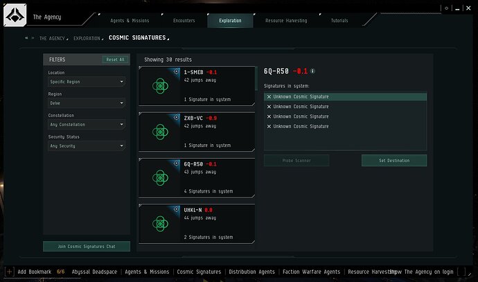Click '2 Signatures in system' text
Image resolution: width=478 pixels, height=282 pixels.
pyautogui.click(x=209, y=237)
